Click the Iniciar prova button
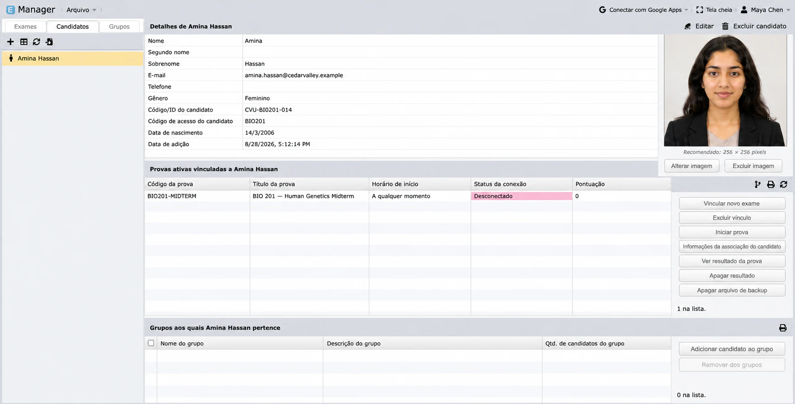Viewport: 795px width, 404px height. pos(732,232)
